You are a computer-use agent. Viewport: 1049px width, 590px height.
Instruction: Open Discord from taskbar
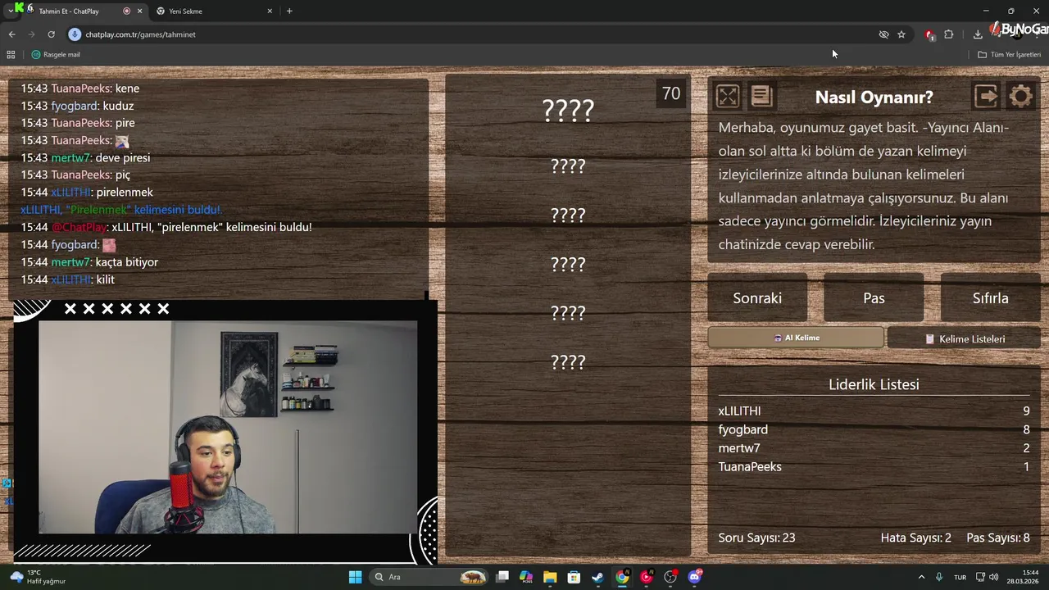[695, 577]
